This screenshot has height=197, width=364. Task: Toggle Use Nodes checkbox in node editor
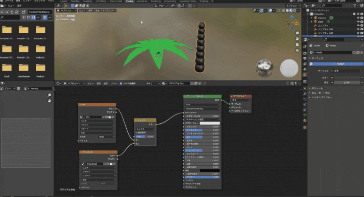click(x=121, y=84)
